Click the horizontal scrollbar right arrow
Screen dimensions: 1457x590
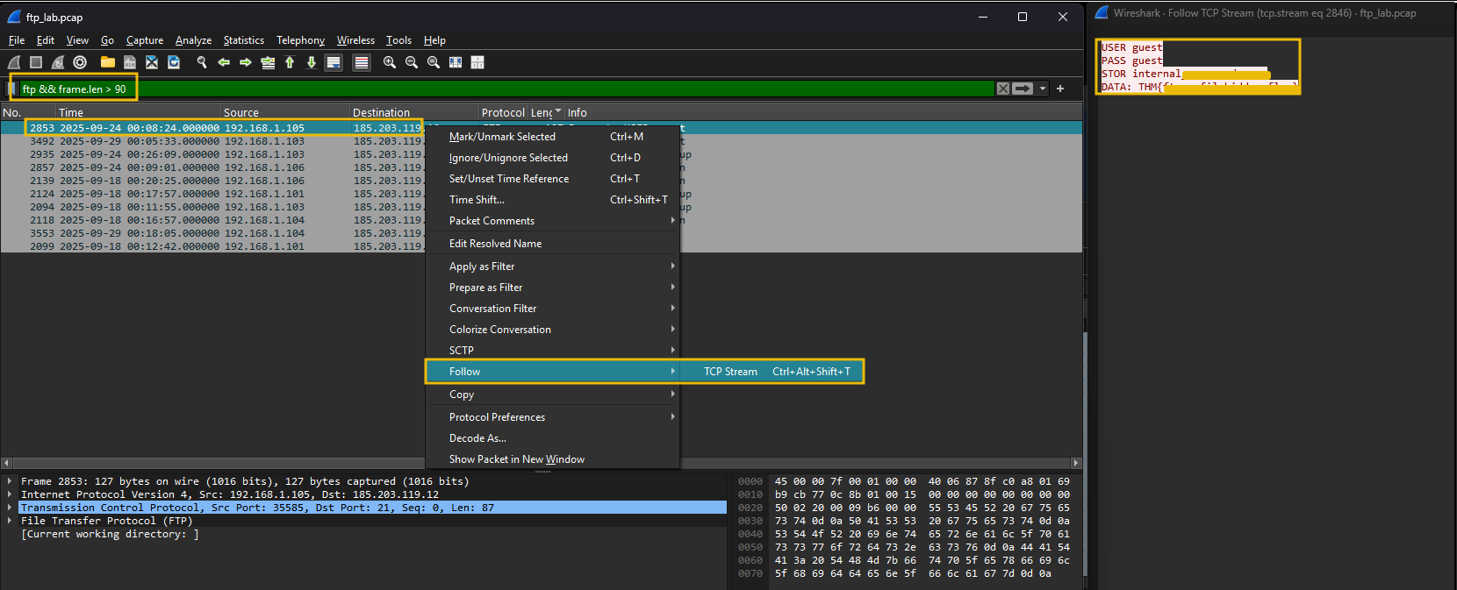coord(1076,463)
